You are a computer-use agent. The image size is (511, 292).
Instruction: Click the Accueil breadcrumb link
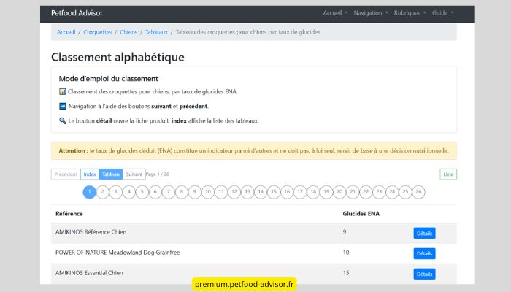pos(66,32)
